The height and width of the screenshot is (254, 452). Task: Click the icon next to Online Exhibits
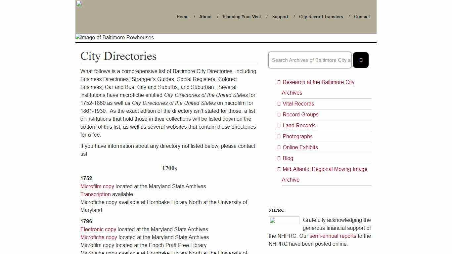[279, 147]
